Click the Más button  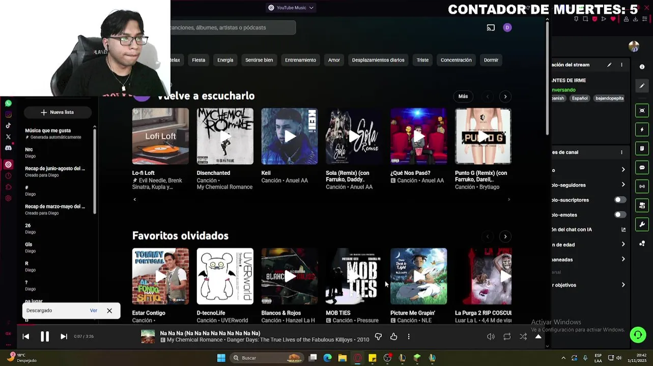(463, 97)
